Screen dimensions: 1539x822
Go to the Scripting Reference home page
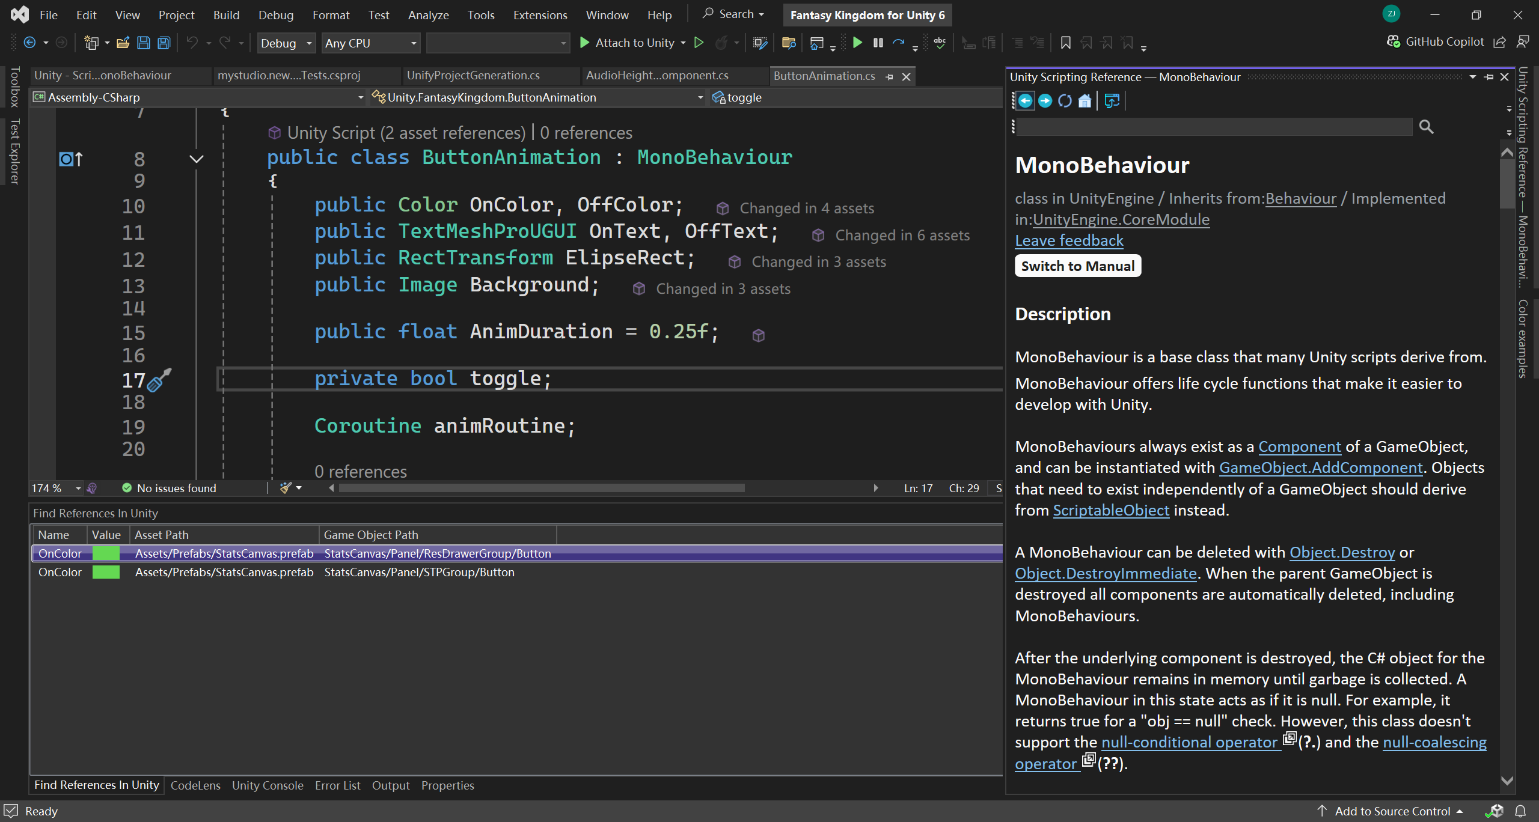pyautogui.click(x=1085, y=101)
